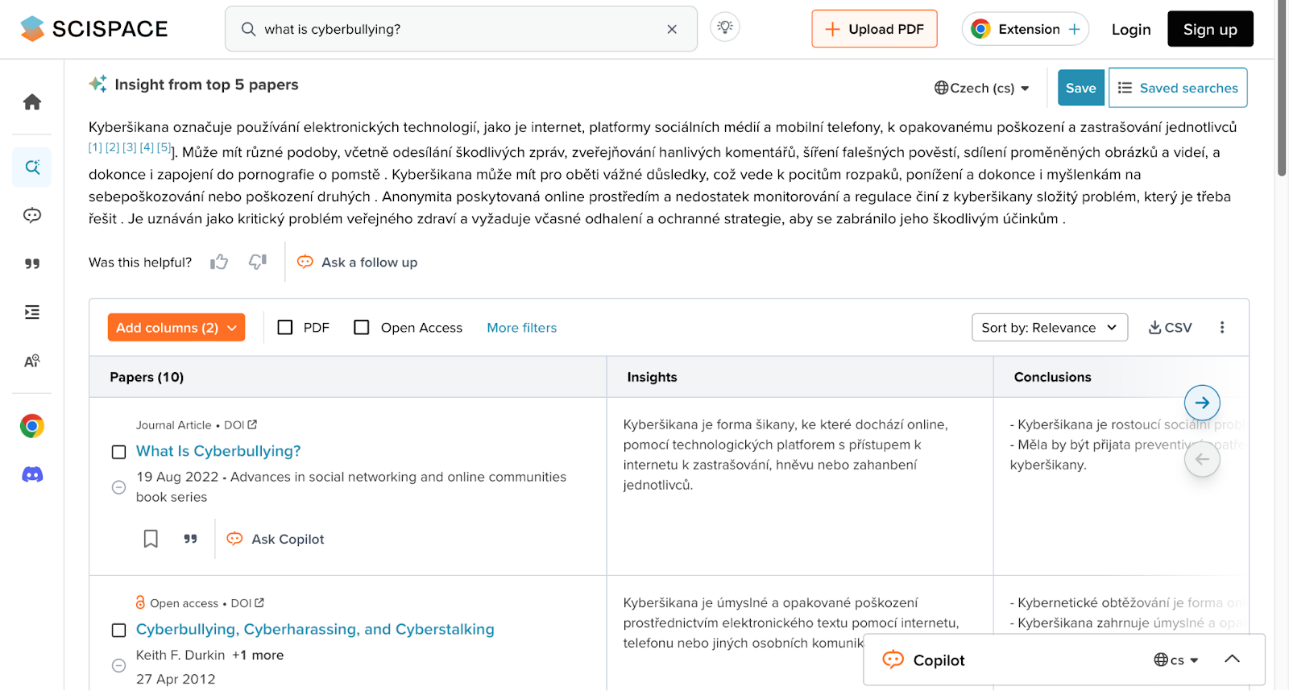The width and height of the screenshot is (1289, 691).
Task: Select the Cyberbullying, Cyberharassing, and Cyberstalking checkbox
Action: [x=118, y=630]
